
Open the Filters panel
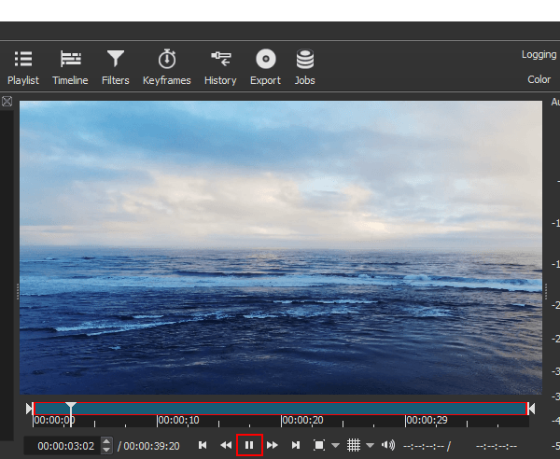coord(116,67)
